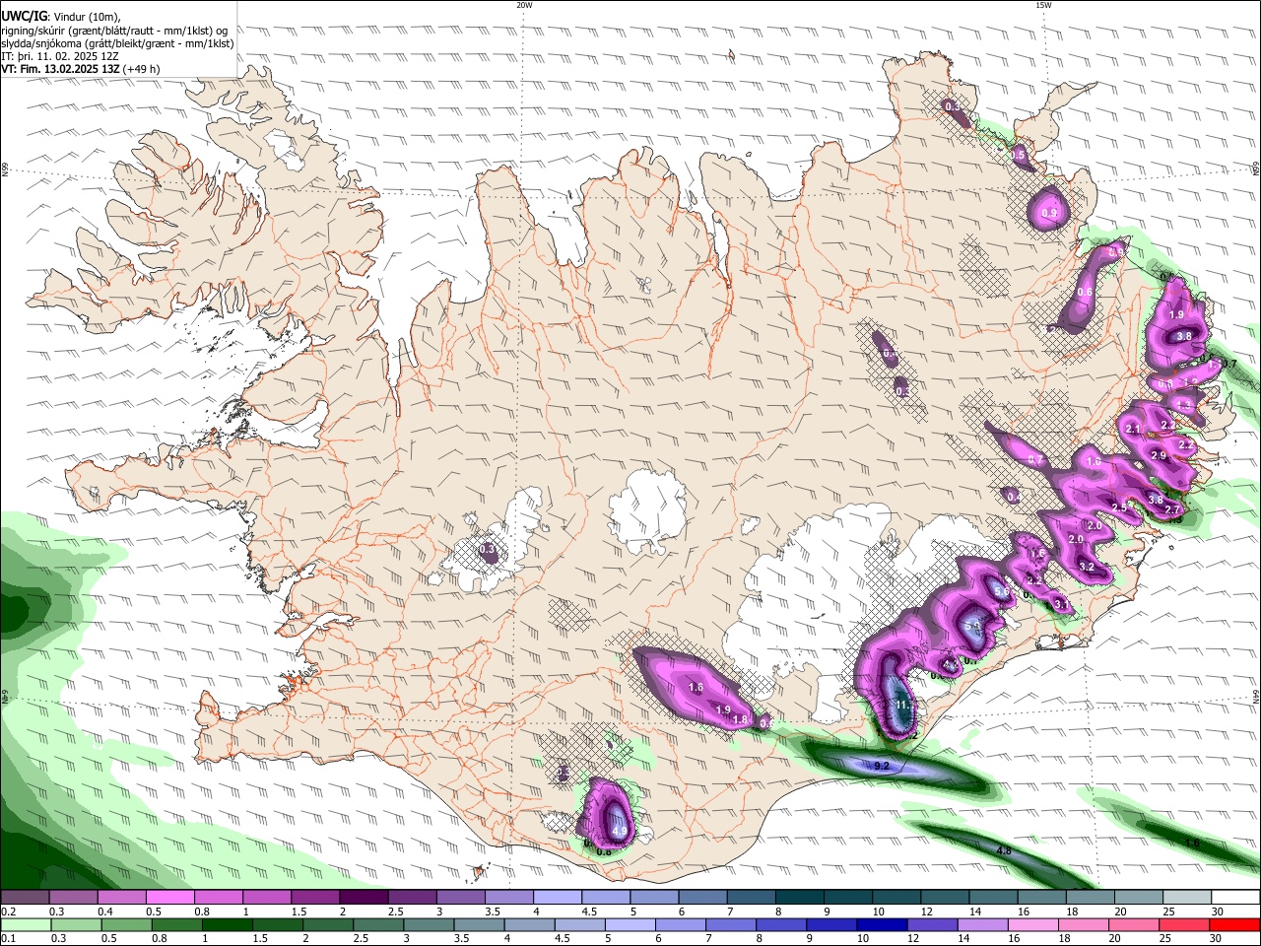Click the palest green 0.1 swatch in the bottom legend row
This screenshot has height=946, width=1261.
(x=25, y=924)
